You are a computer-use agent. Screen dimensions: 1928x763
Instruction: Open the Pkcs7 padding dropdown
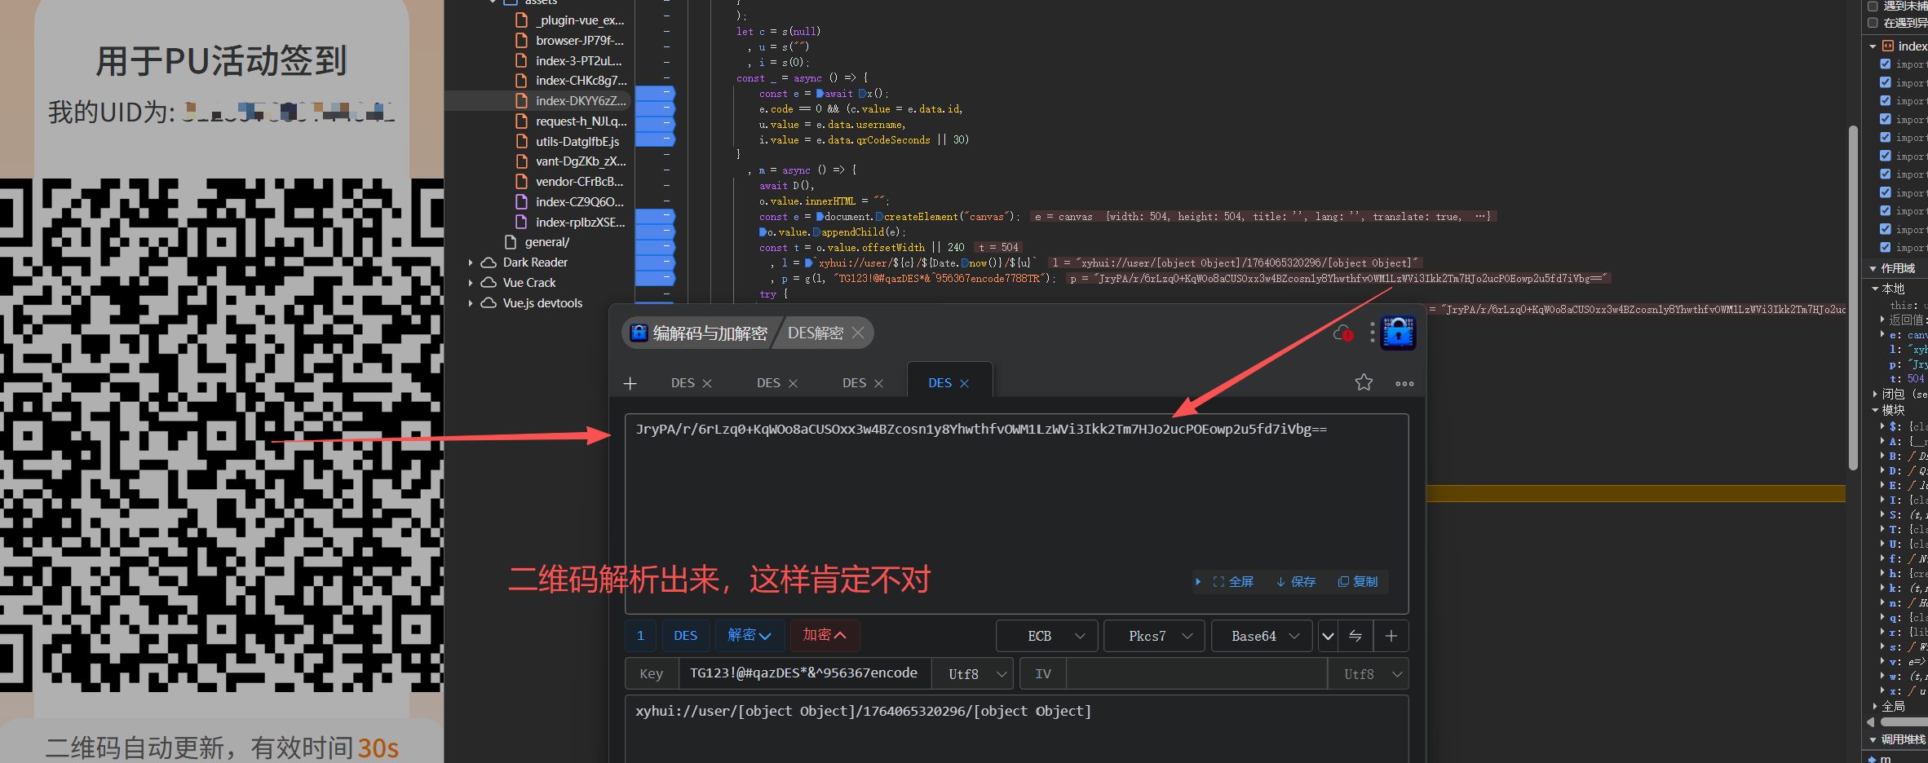(x=1156, y=636)
